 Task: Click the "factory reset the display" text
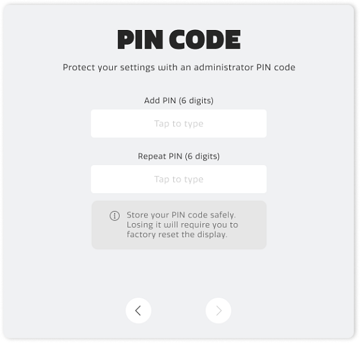[176, 235]
